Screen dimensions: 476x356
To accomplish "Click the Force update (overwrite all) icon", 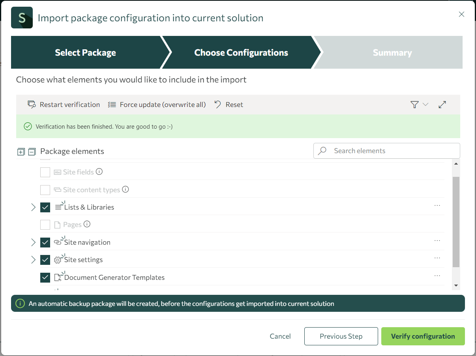I will pos(112,104).
